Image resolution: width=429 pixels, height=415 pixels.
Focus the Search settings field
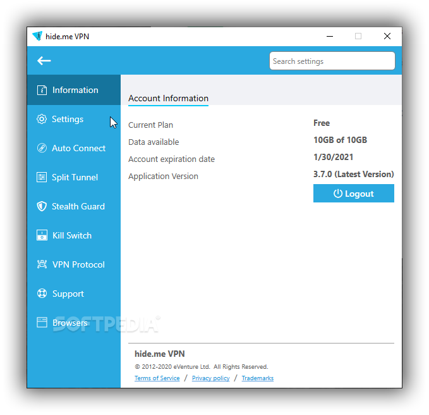[x=332, y=61]
